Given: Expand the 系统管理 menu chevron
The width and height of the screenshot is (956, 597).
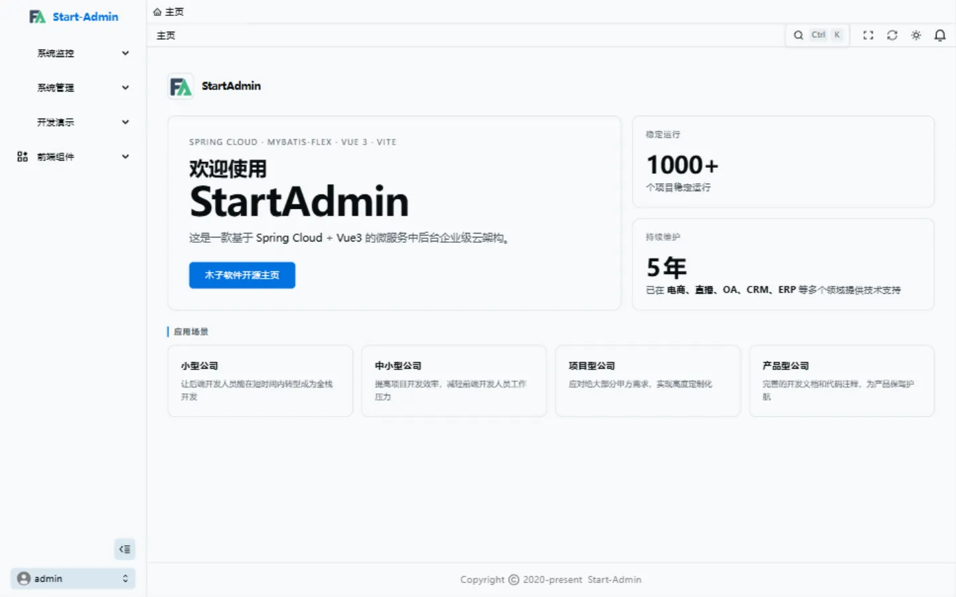Looking at the screenshot, I should [125, 88].
